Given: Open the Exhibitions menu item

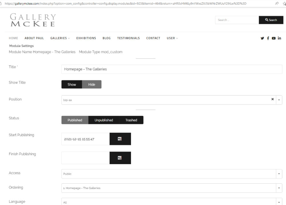Looking at the screenshot, I should [86, 38].
